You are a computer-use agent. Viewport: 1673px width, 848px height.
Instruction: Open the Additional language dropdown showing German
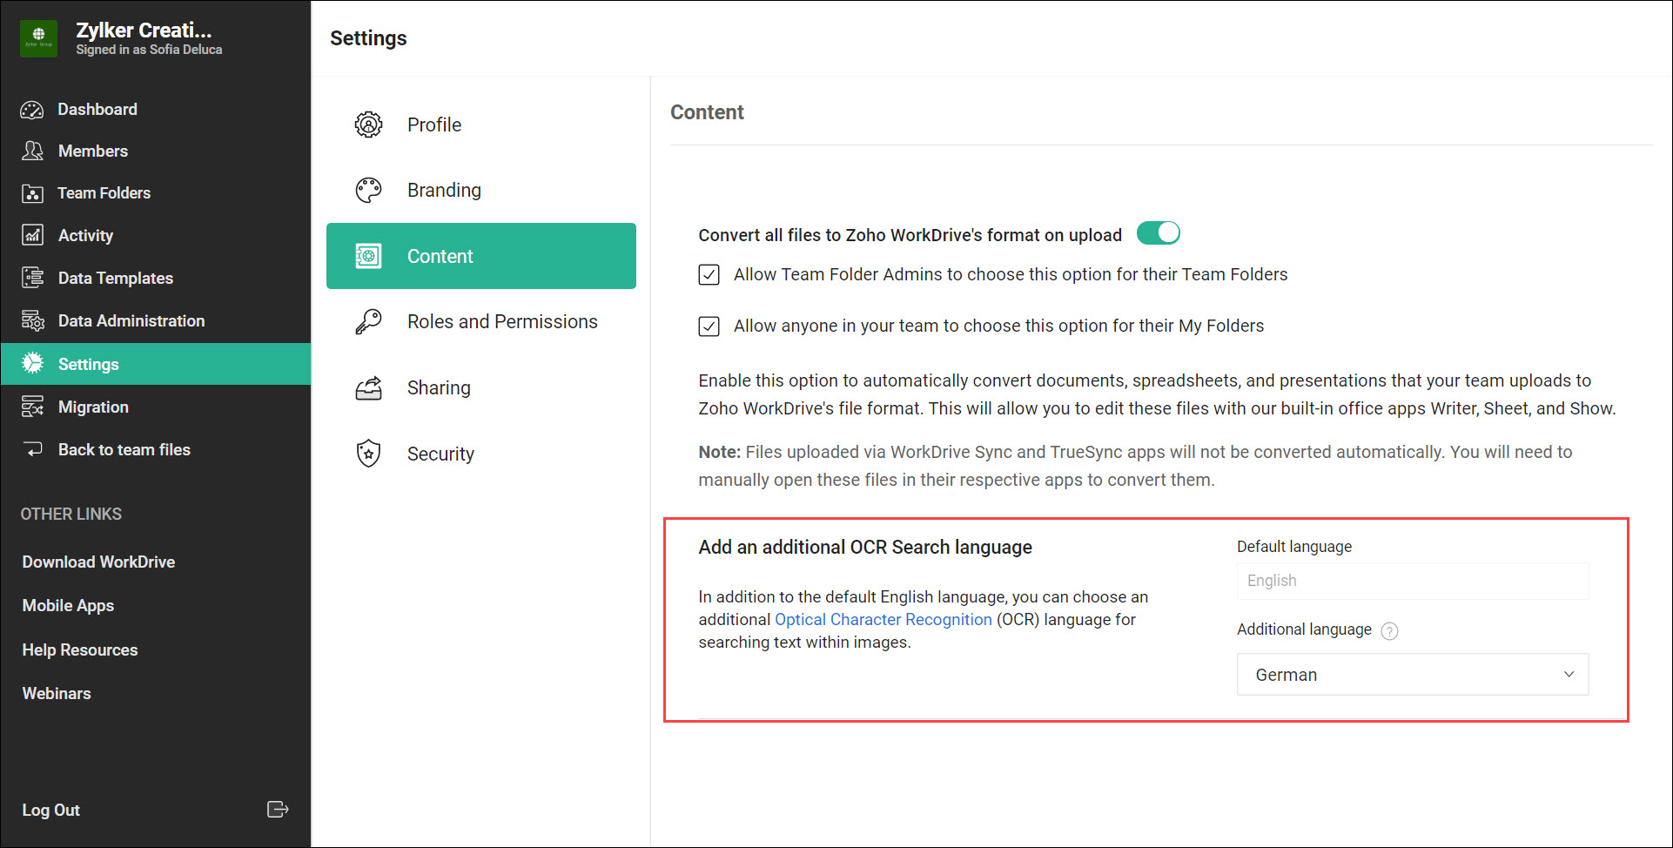[x=1412, y=674]
